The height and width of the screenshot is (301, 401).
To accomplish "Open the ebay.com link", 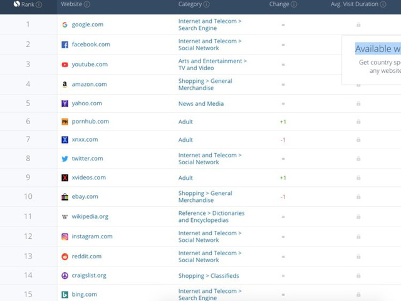I will (85, 197).
